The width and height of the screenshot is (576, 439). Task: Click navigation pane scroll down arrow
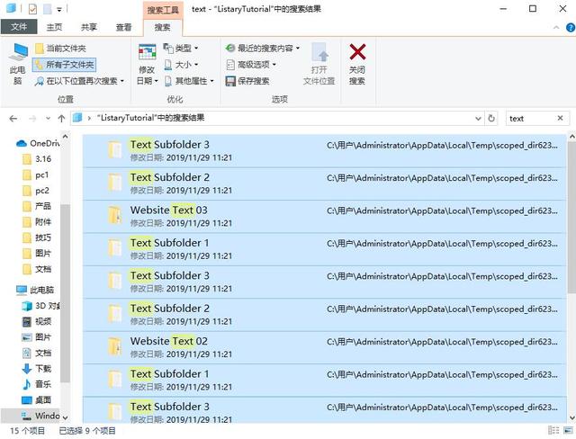pyautogui.click(x=65, y=417)
